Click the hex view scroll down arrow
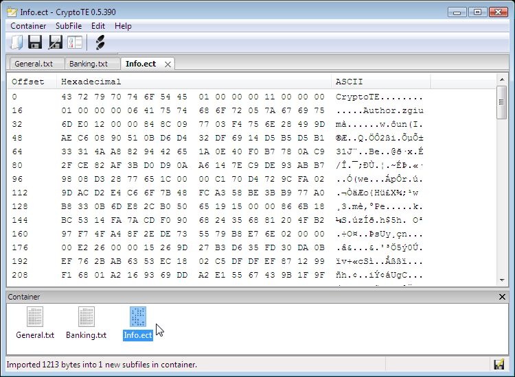 (x=502, y=280)
